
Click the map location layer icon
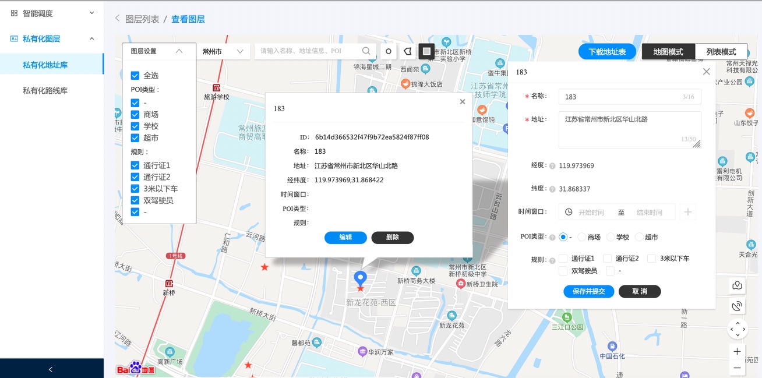click(x=737, y=285)
